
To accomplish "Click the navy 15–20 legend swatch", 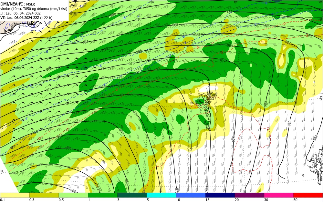I will [220, 195].
